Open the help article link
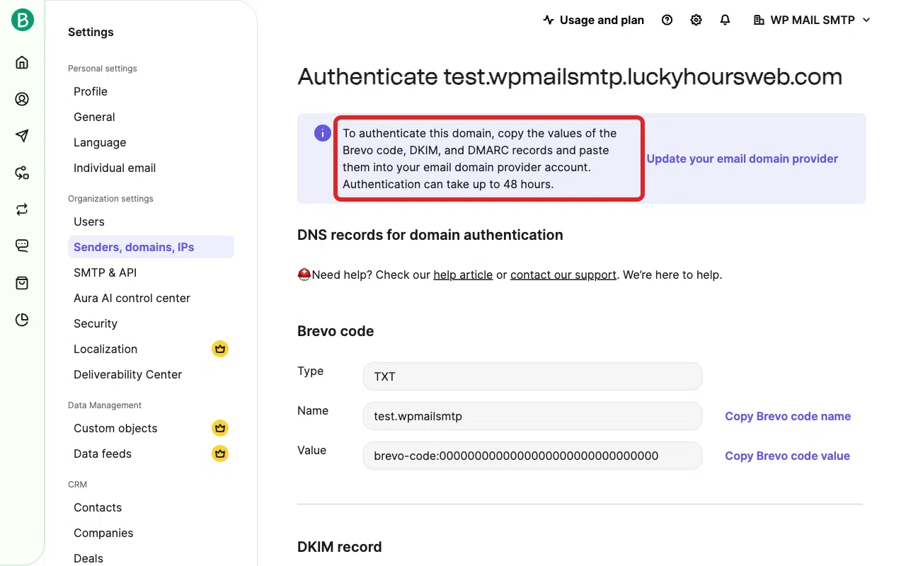Image resolution: width=906 pixels, height=566 pixels. pyautogui.click(x=463, y=275)
